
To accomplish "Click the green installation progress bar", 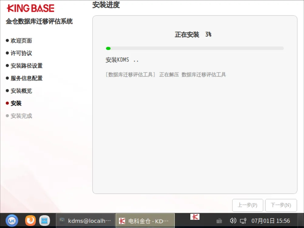I will (x=195, y=48).
